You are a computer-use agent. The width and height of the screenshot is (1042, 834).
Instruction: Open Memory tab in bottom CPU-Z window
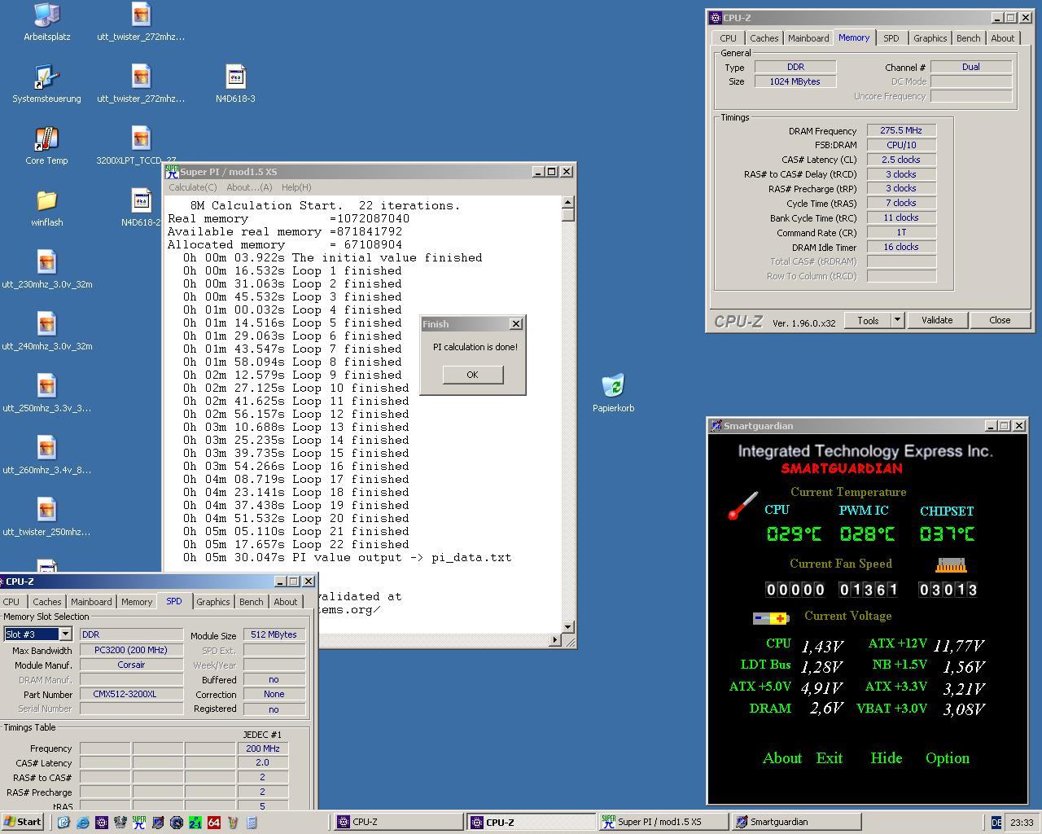click(137, 602)
